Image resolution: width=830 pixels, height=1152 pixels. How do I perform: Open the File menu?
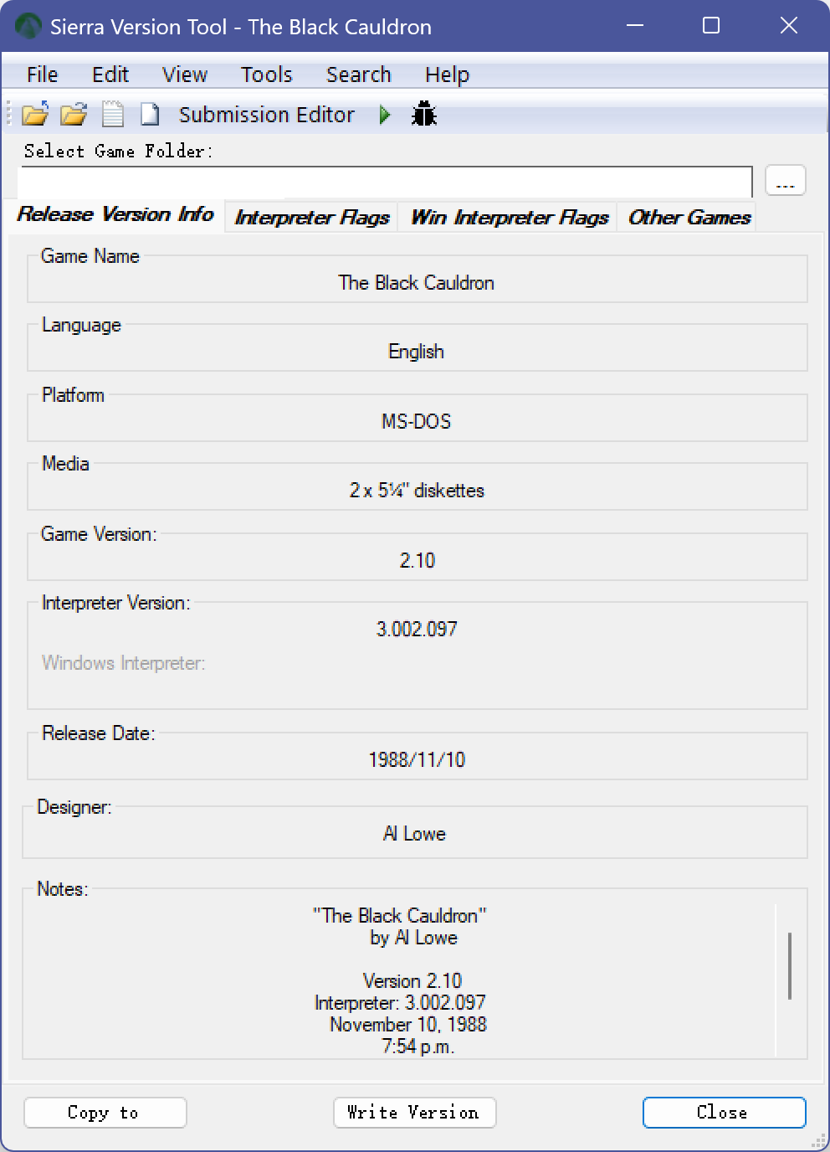pyautogui.click(x=42, y=75)
